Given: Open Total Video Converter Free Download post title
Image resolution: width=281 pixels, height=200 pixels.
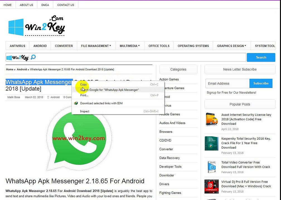Looking at the screenshot, I should [246, 165].
